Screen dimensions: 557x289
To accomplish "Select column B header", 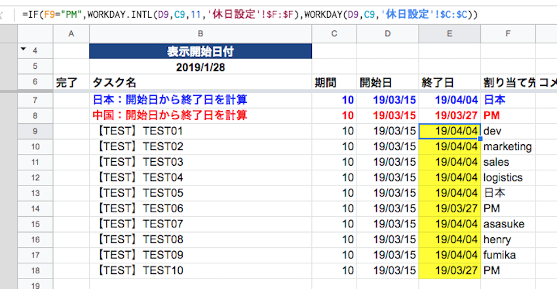I will click(201, 34).
